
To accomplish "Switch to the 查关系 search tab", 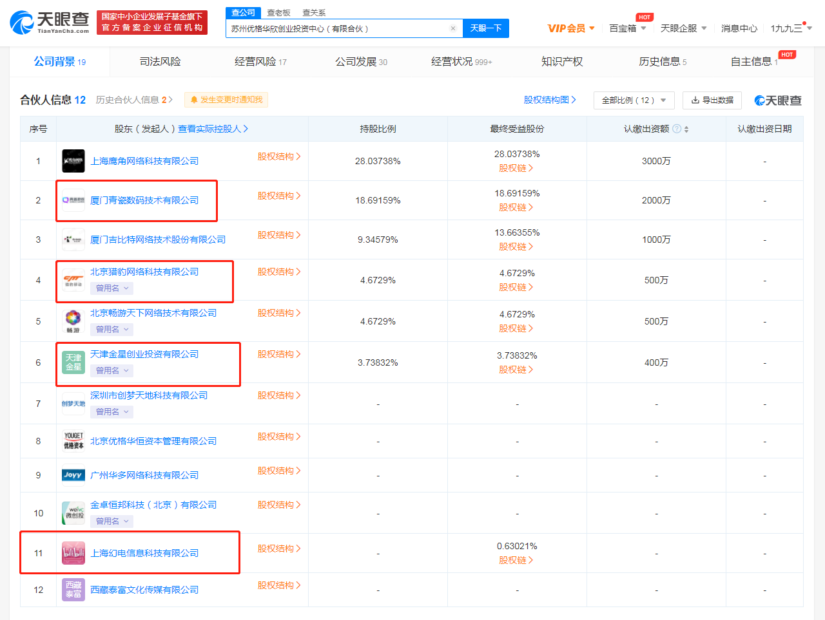I will (314, 13).
